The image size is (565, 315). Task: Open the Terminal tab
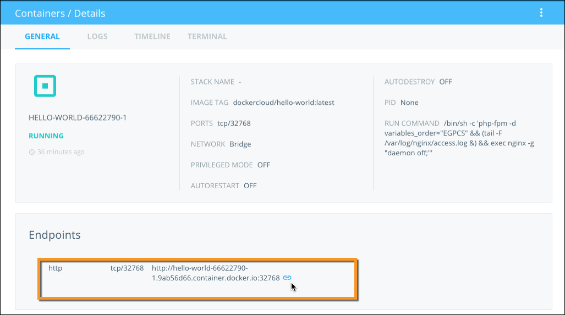click(207, 37)
